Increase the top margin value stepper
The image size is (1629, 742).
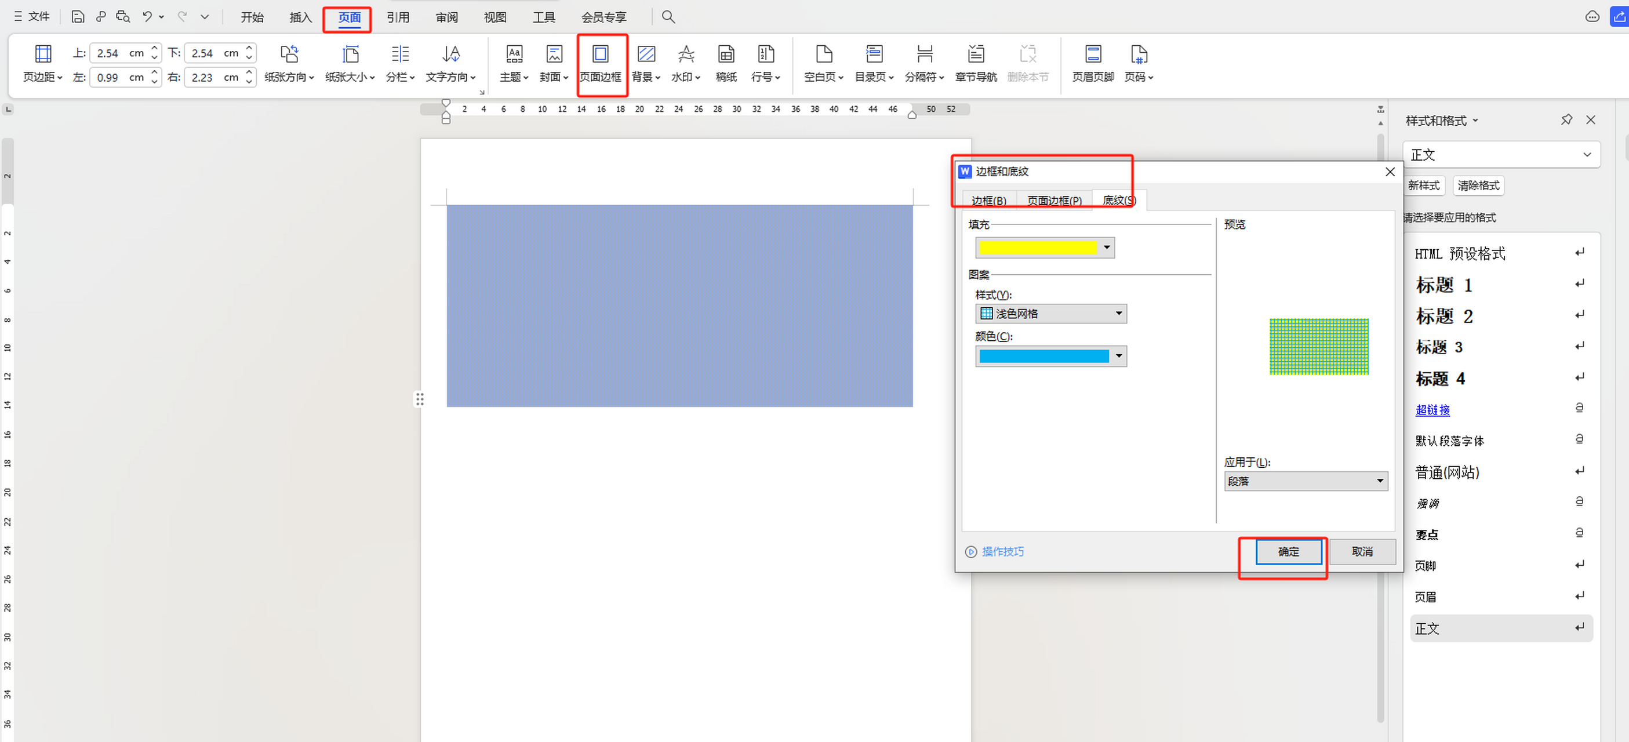[154, 49]
